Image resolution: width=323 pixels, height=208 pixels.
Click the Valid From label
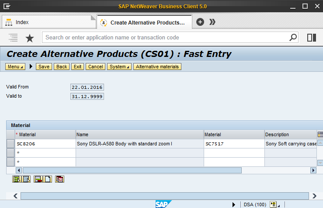(x=17, y=87)
